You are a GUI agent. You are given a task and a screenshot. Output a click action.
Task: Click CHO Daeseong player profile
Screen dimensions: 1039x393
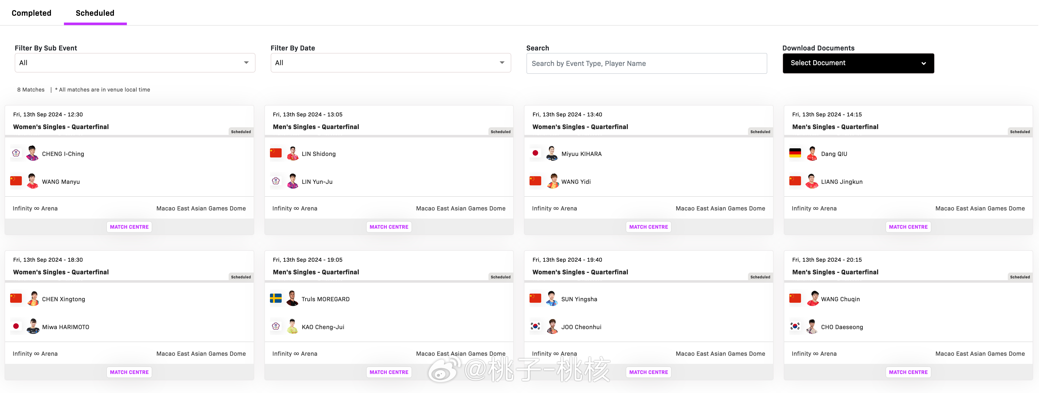pos(842,327)
